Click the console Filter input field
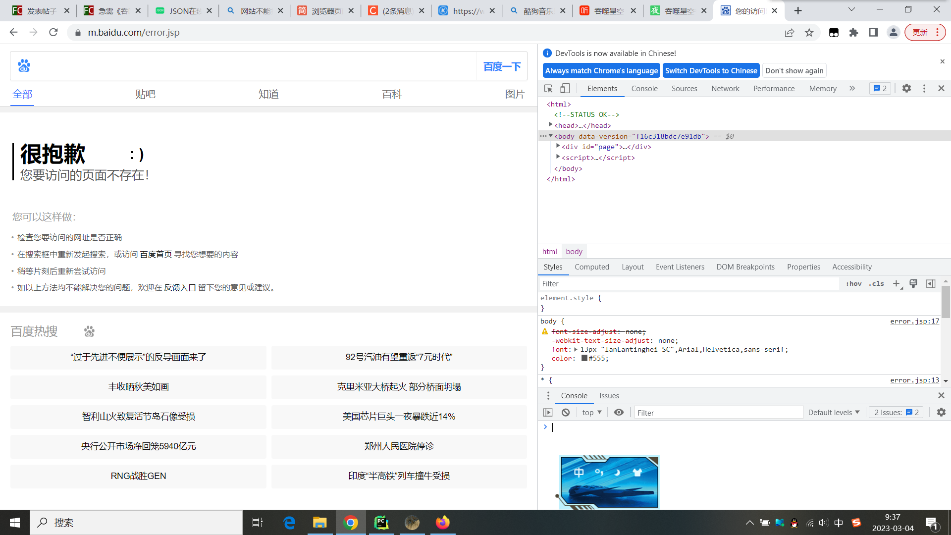Image resolution: width=951 pixels, height=535 pixels. (x=718, y=412)
